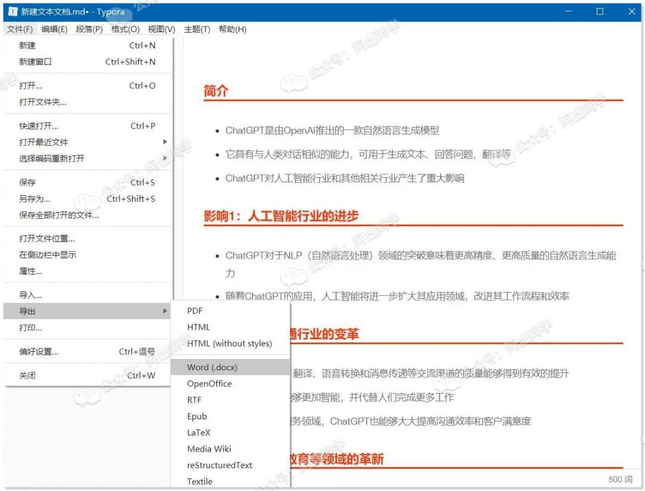Image resolution: width=645 pixels, height=491 pixels.
Task: Close the Typora window
Action: [x=632, y=11]
